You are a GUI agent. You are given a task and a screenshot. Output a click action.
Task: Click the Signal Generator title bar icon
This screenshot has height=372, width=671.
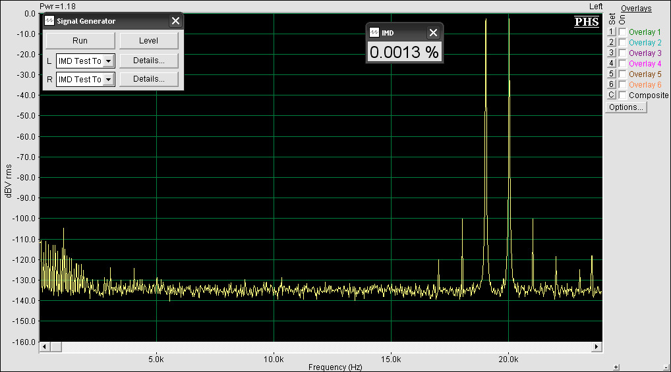pos(49,21)
